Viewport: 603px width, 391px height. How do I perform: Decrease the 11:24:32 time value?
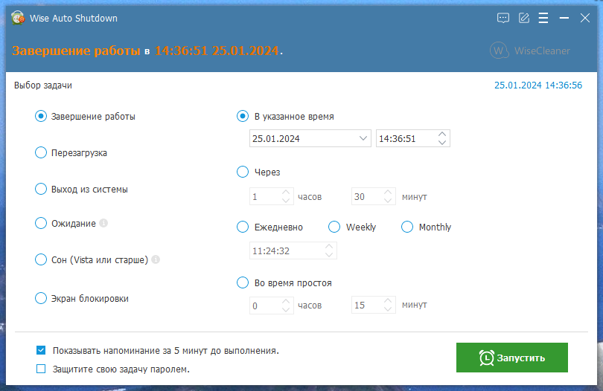pyautogui.click(x=329, y=255)
